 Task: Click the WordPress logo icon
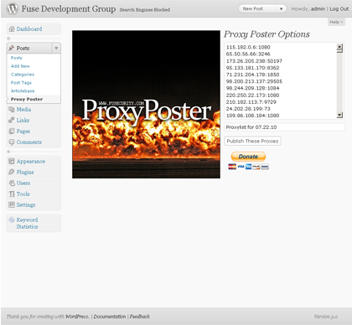[x=12, y=8]
